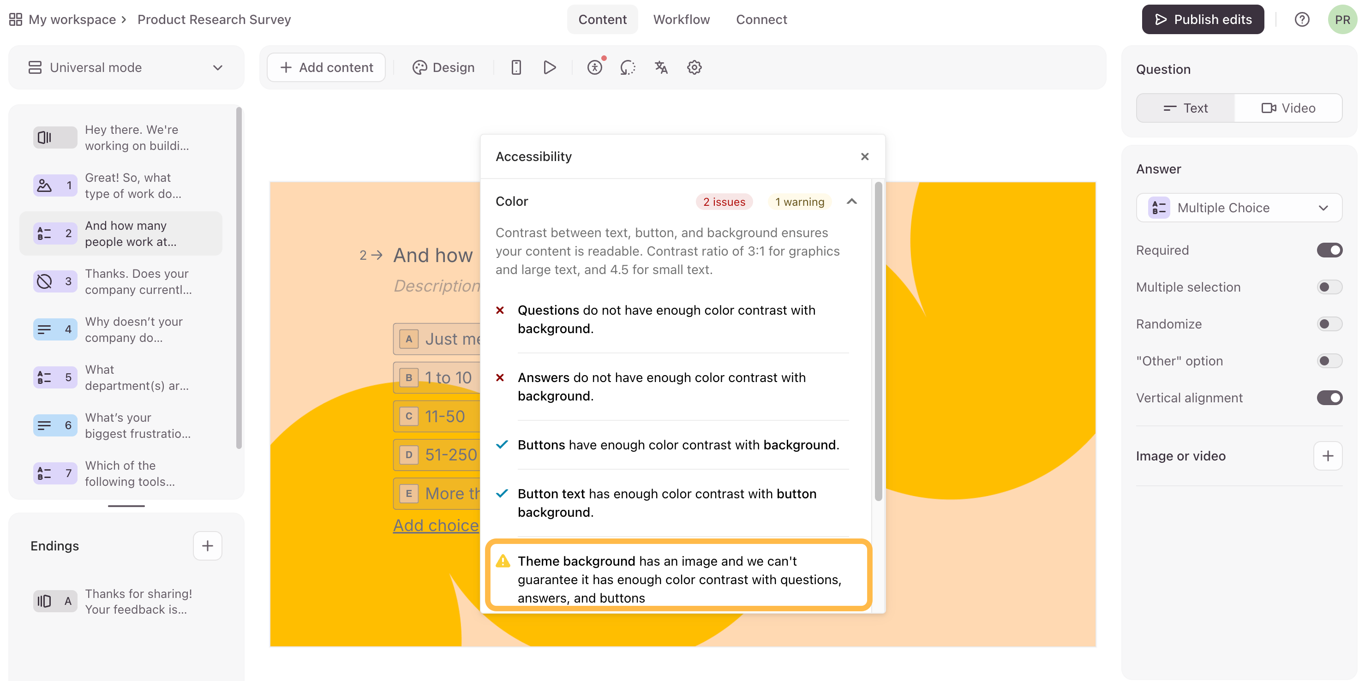Viewport: 1365px width, 681px height.
Task: Click the 1 warning badge
Action: (x=800, y=202)
